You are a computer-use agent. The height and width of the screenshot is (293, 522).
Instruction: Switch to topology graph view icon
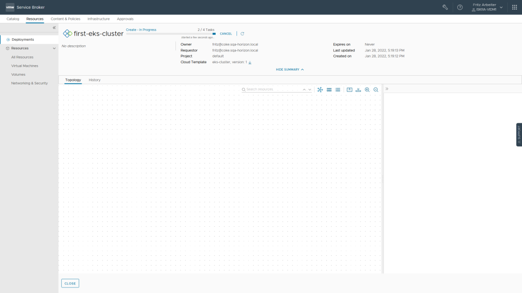tap(320, 90)
